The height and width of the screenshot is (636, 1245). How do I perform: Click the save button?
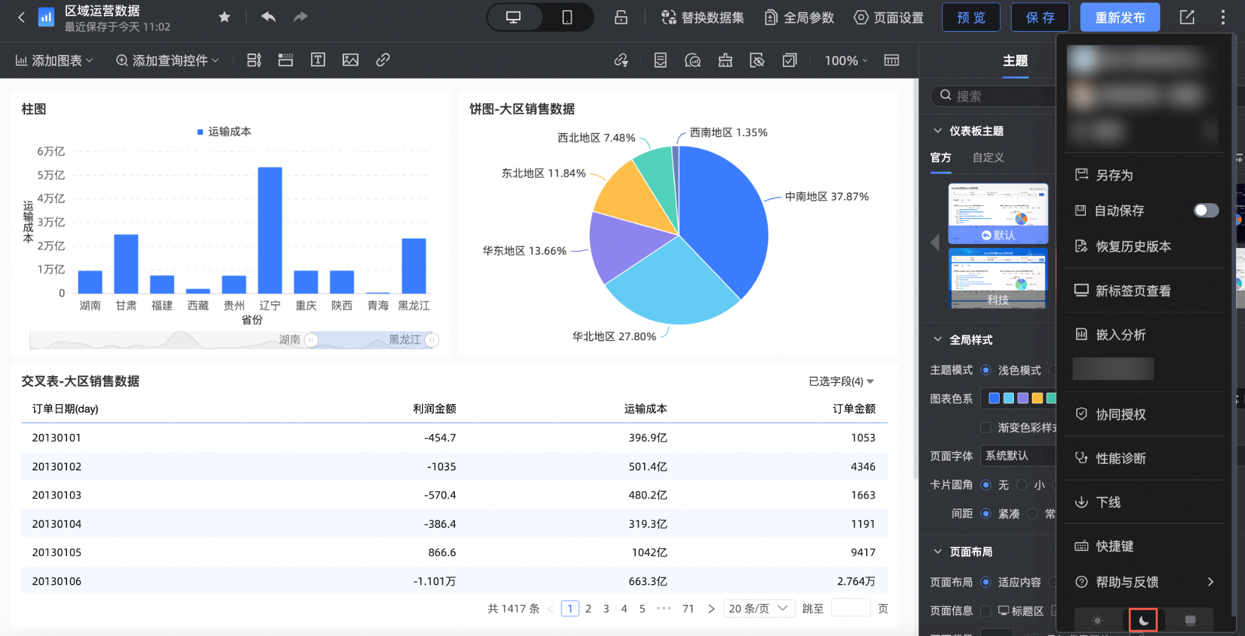coord(1040,17)
